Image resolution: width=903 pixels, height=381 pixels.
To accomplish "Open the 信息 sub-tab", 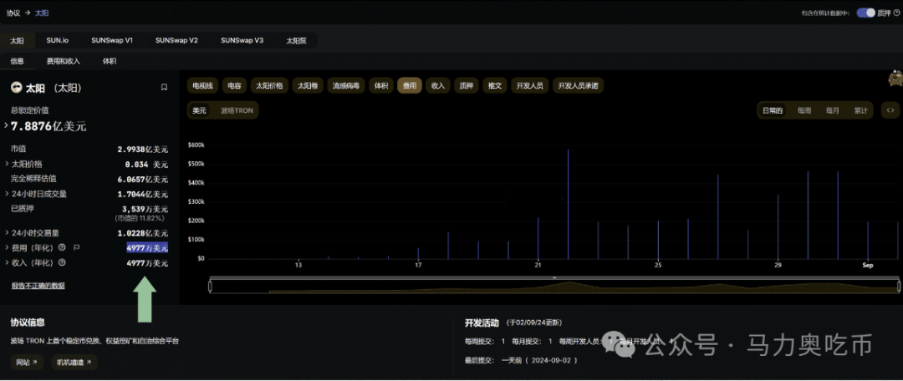I will click(18, 60).
